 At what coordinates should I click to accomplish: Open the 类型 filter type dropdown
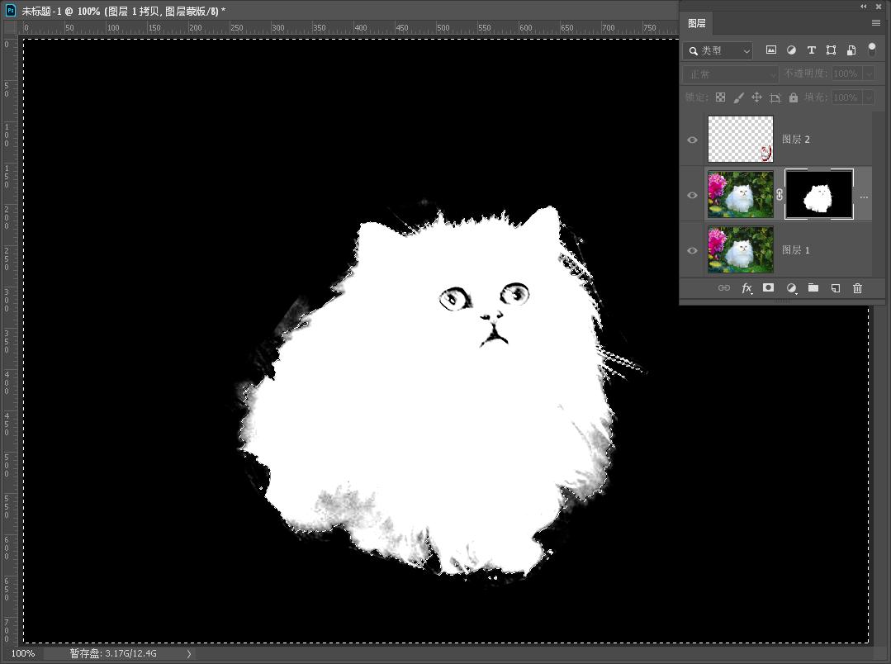(x=718, y=50)
